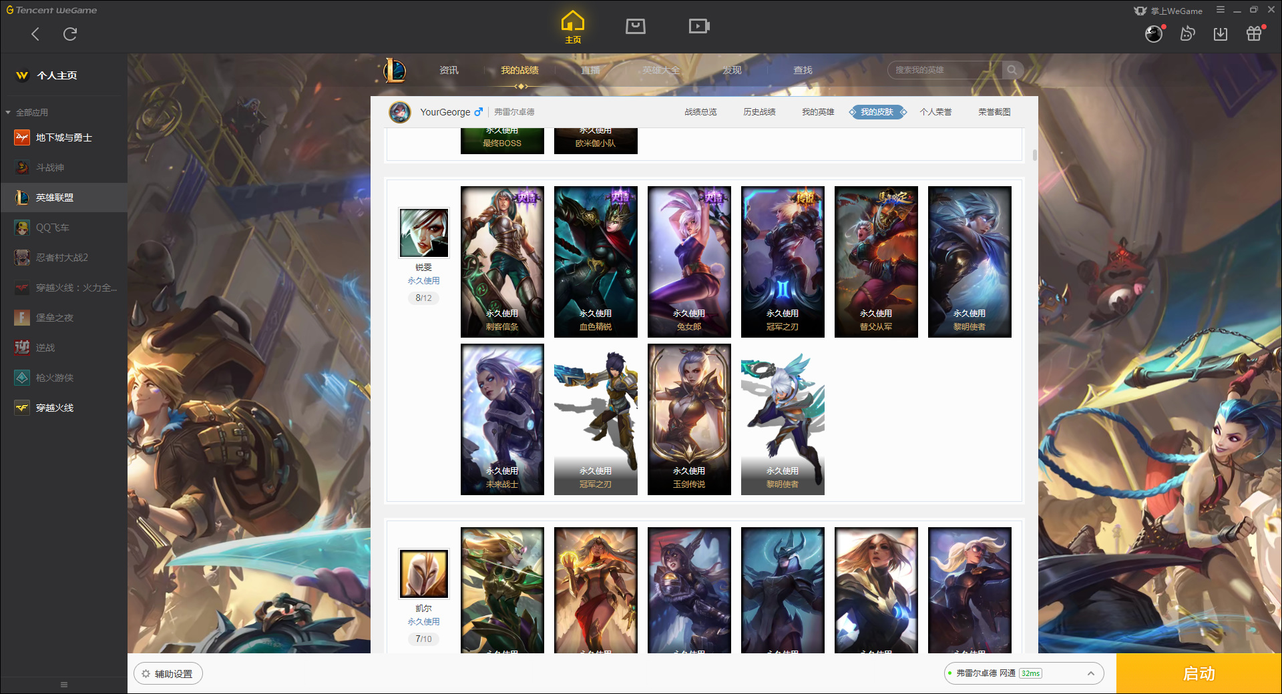Viewport: 1282px width, 694px height.
Task: Select QQ飞车 in the sidebar
Action: click(63, 228)
